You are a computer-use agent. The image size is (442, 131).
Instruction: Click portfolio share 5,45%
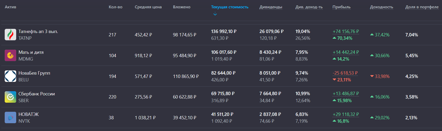coord(412,55)
